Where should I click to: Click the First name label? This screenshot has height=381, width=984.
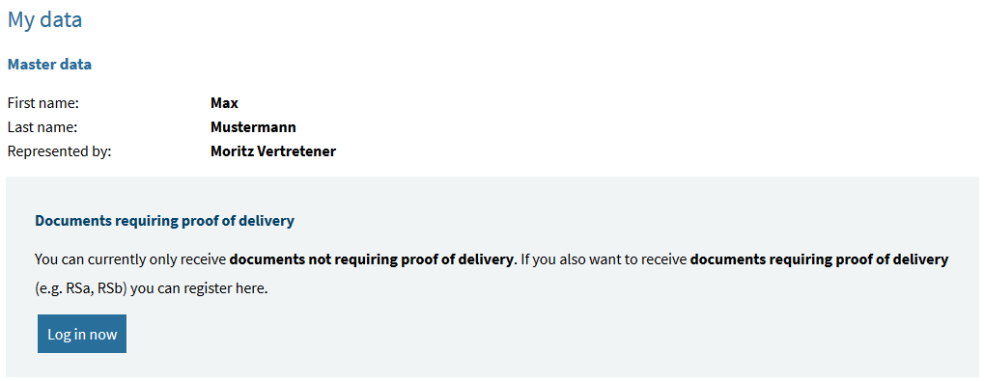pyautogui.click(x=43, y=103)
